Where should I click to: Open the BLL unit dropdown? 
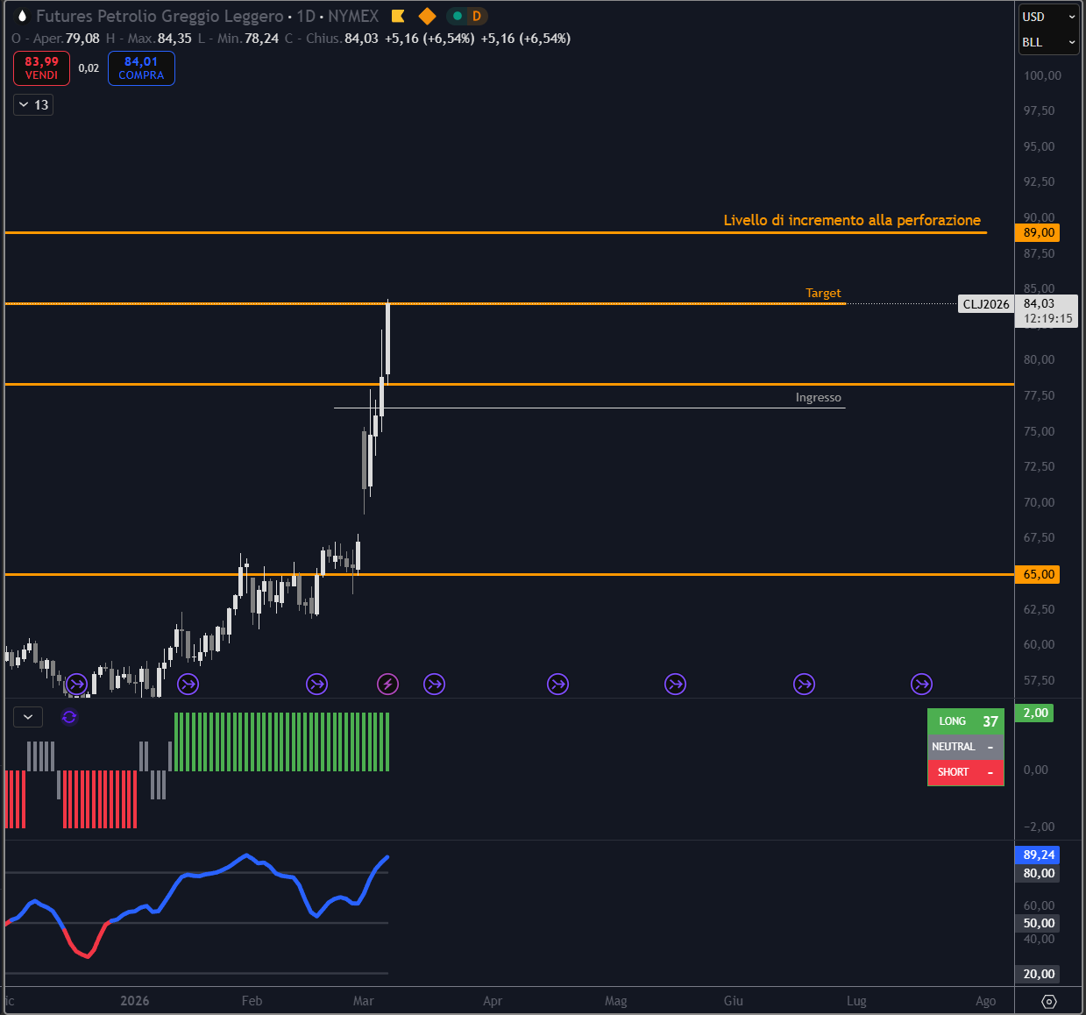1048,42
